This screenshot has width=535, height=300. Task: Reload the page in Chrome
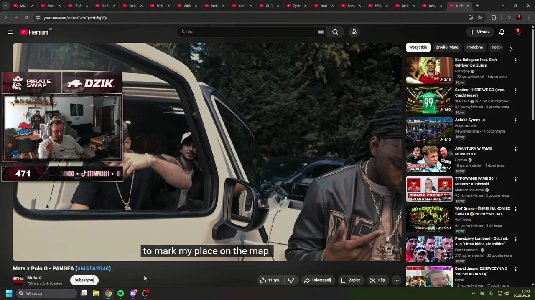(x=26, y=17)
